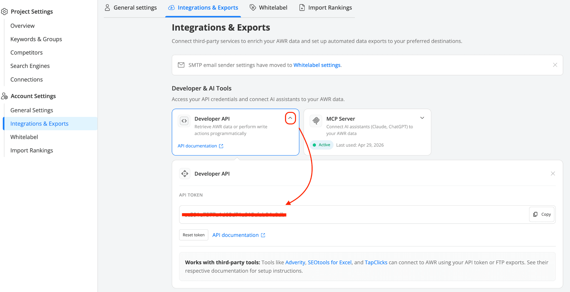Click the Project Settings gear icon
Image resolution: width=570 pixels, height=292 pixels.
pos(4,12)
